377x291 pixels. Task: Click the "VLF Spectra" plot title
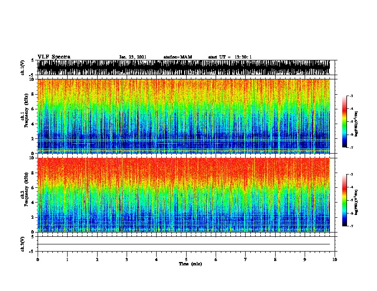click(54, 57)
